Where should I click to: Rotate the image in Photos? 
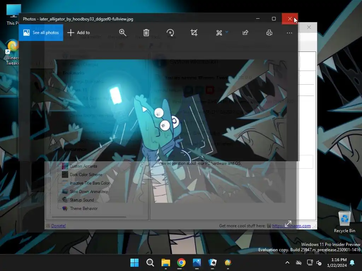click(x=170, y=32)
